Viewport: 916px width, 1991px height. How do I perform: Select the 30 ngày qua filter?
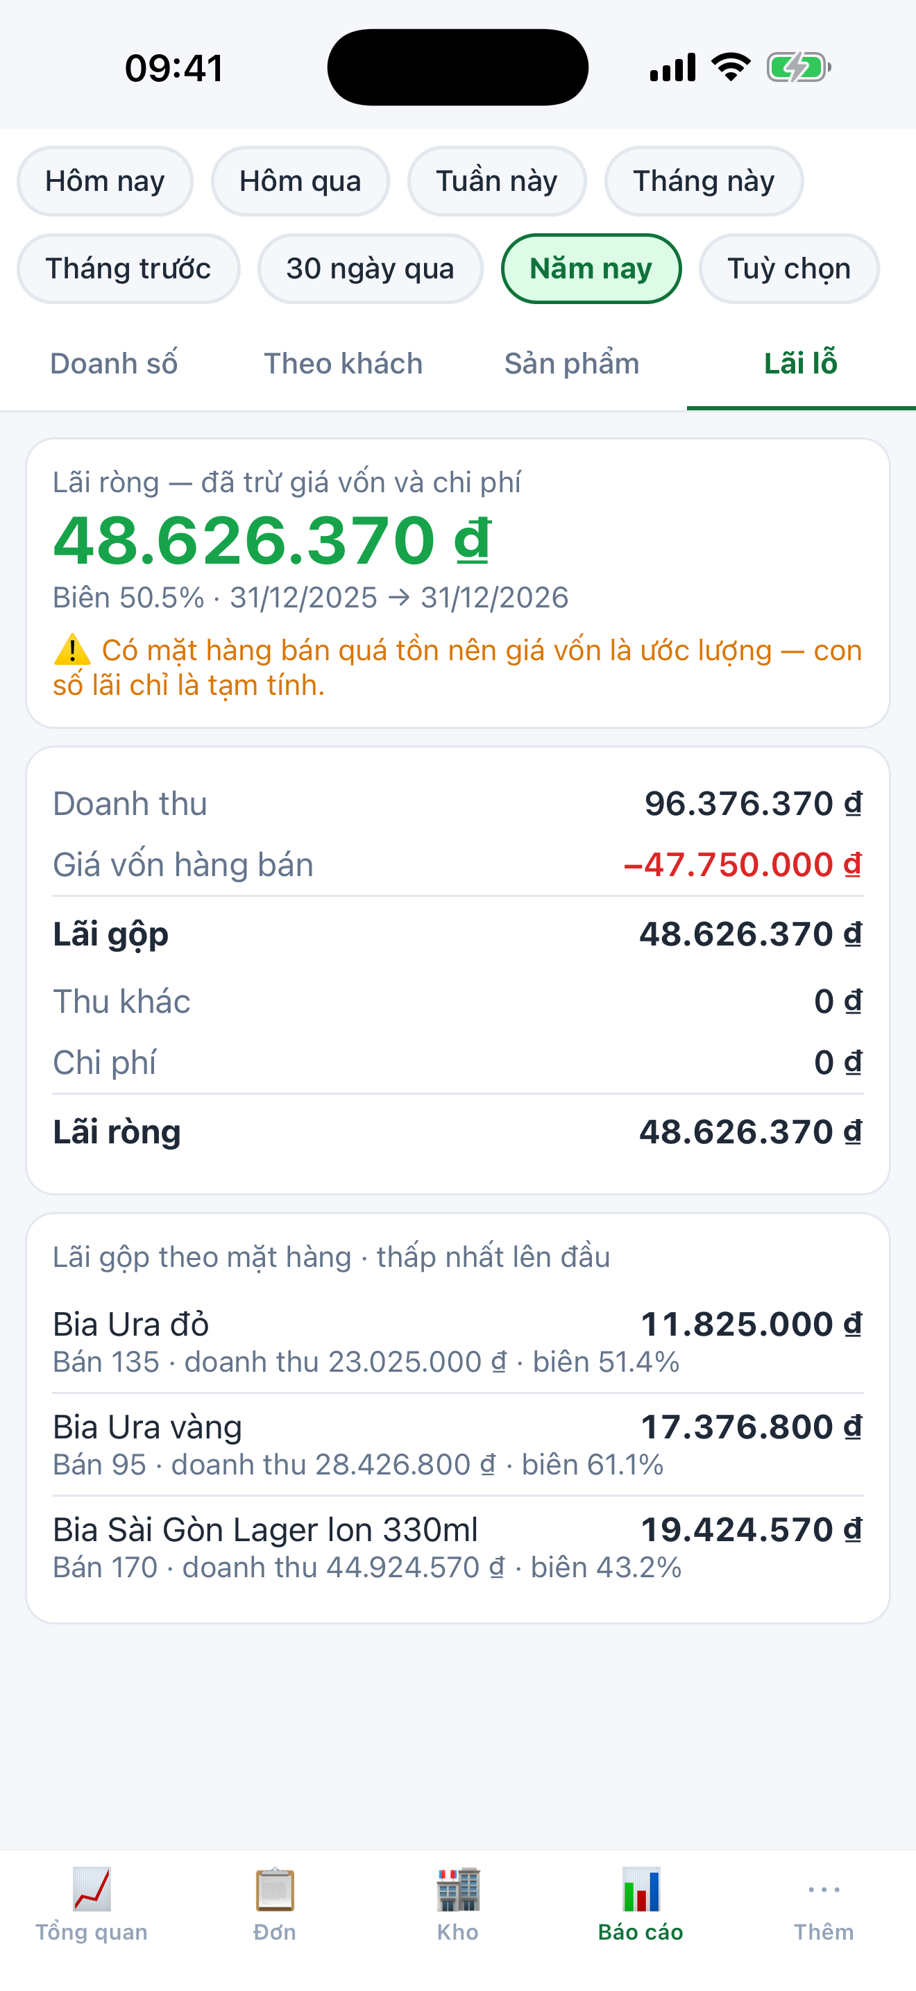371,268
